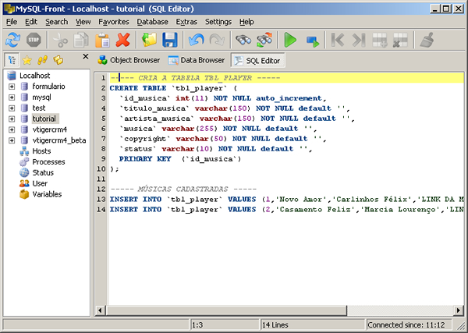Run the SQL with green play icon
The height and width of the screenshot is (333, 468).
pos(290,40)
